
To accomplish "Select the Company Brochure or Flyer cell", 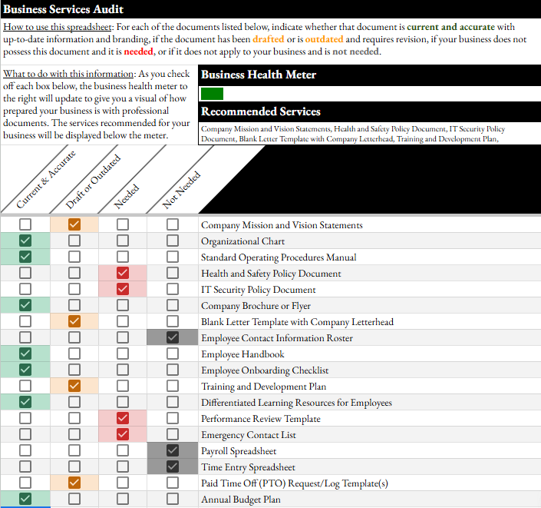I will point(370,305).
